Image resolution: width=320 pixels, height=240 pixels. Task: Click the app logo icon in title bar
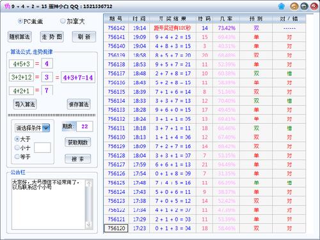[7, 6]
